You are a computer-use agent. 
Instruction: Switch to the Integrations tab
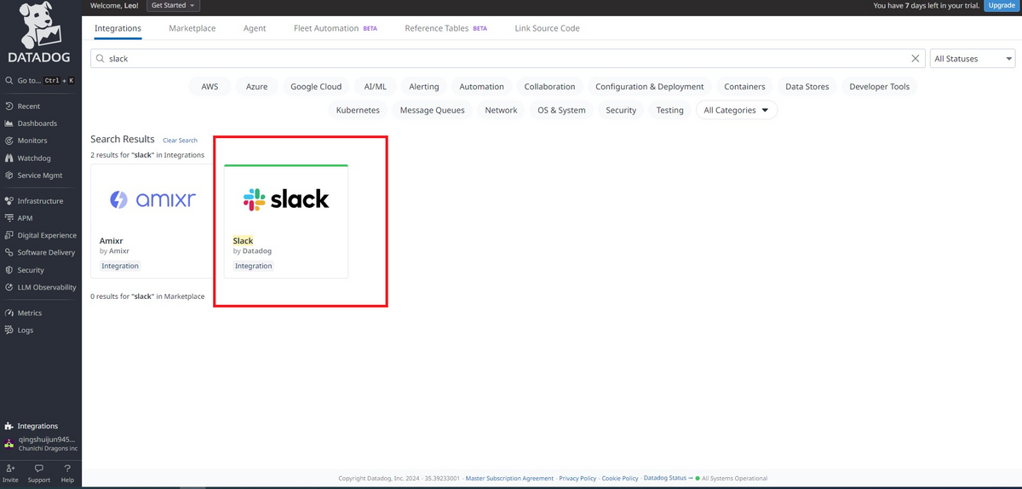(118, 28)
